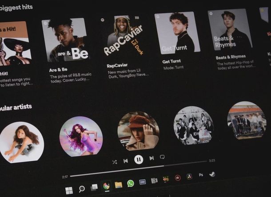Open Steam from the taskbar
Screen dimensions: 271x197
(212, 174)
